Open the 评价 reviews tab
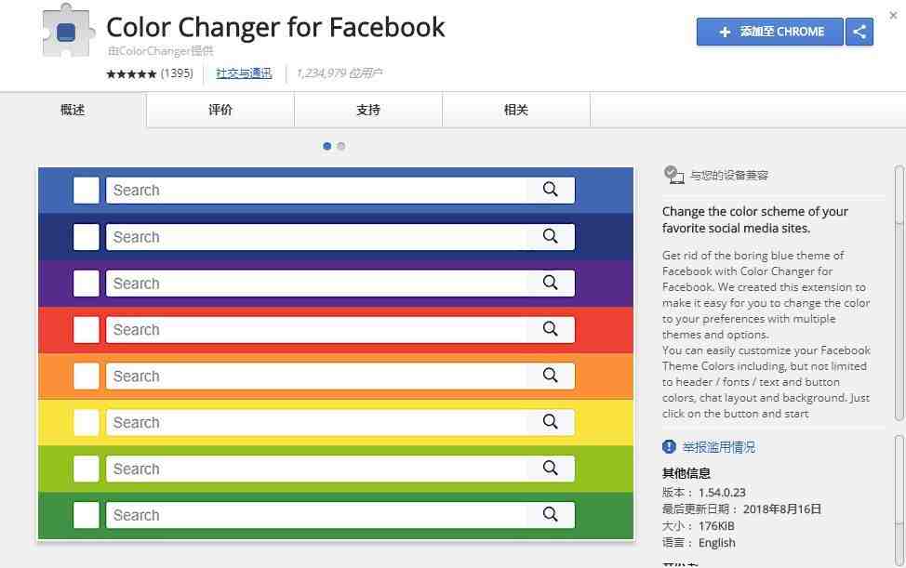The image size is (906, 568). pyautogui.click(x=220, y=110)
